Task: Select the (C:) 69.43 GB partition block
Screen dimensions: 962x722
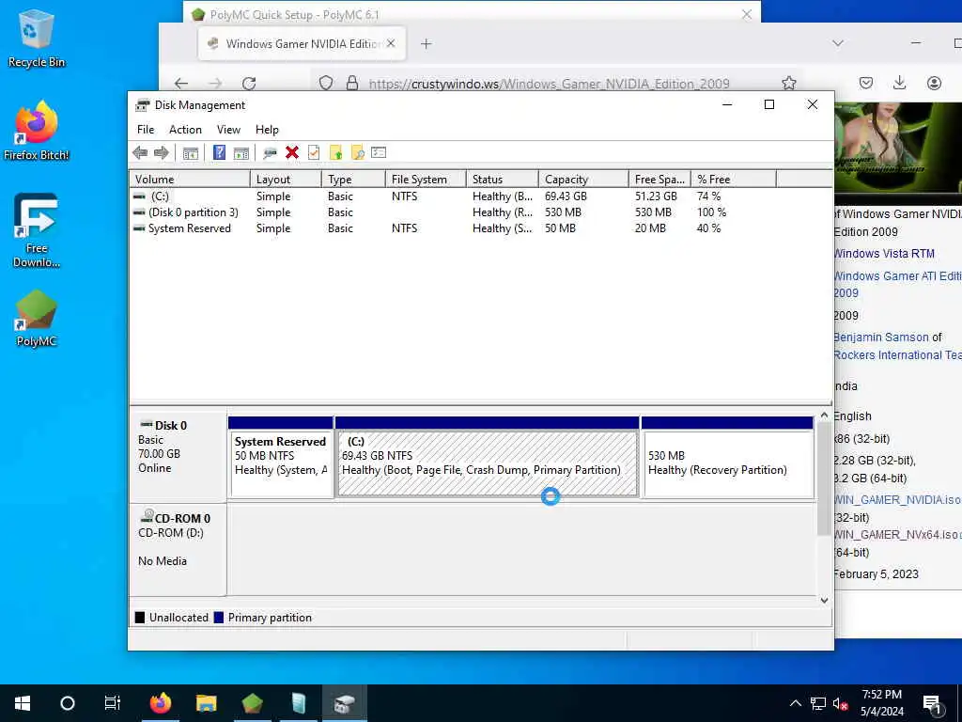Action: [488, 458]
